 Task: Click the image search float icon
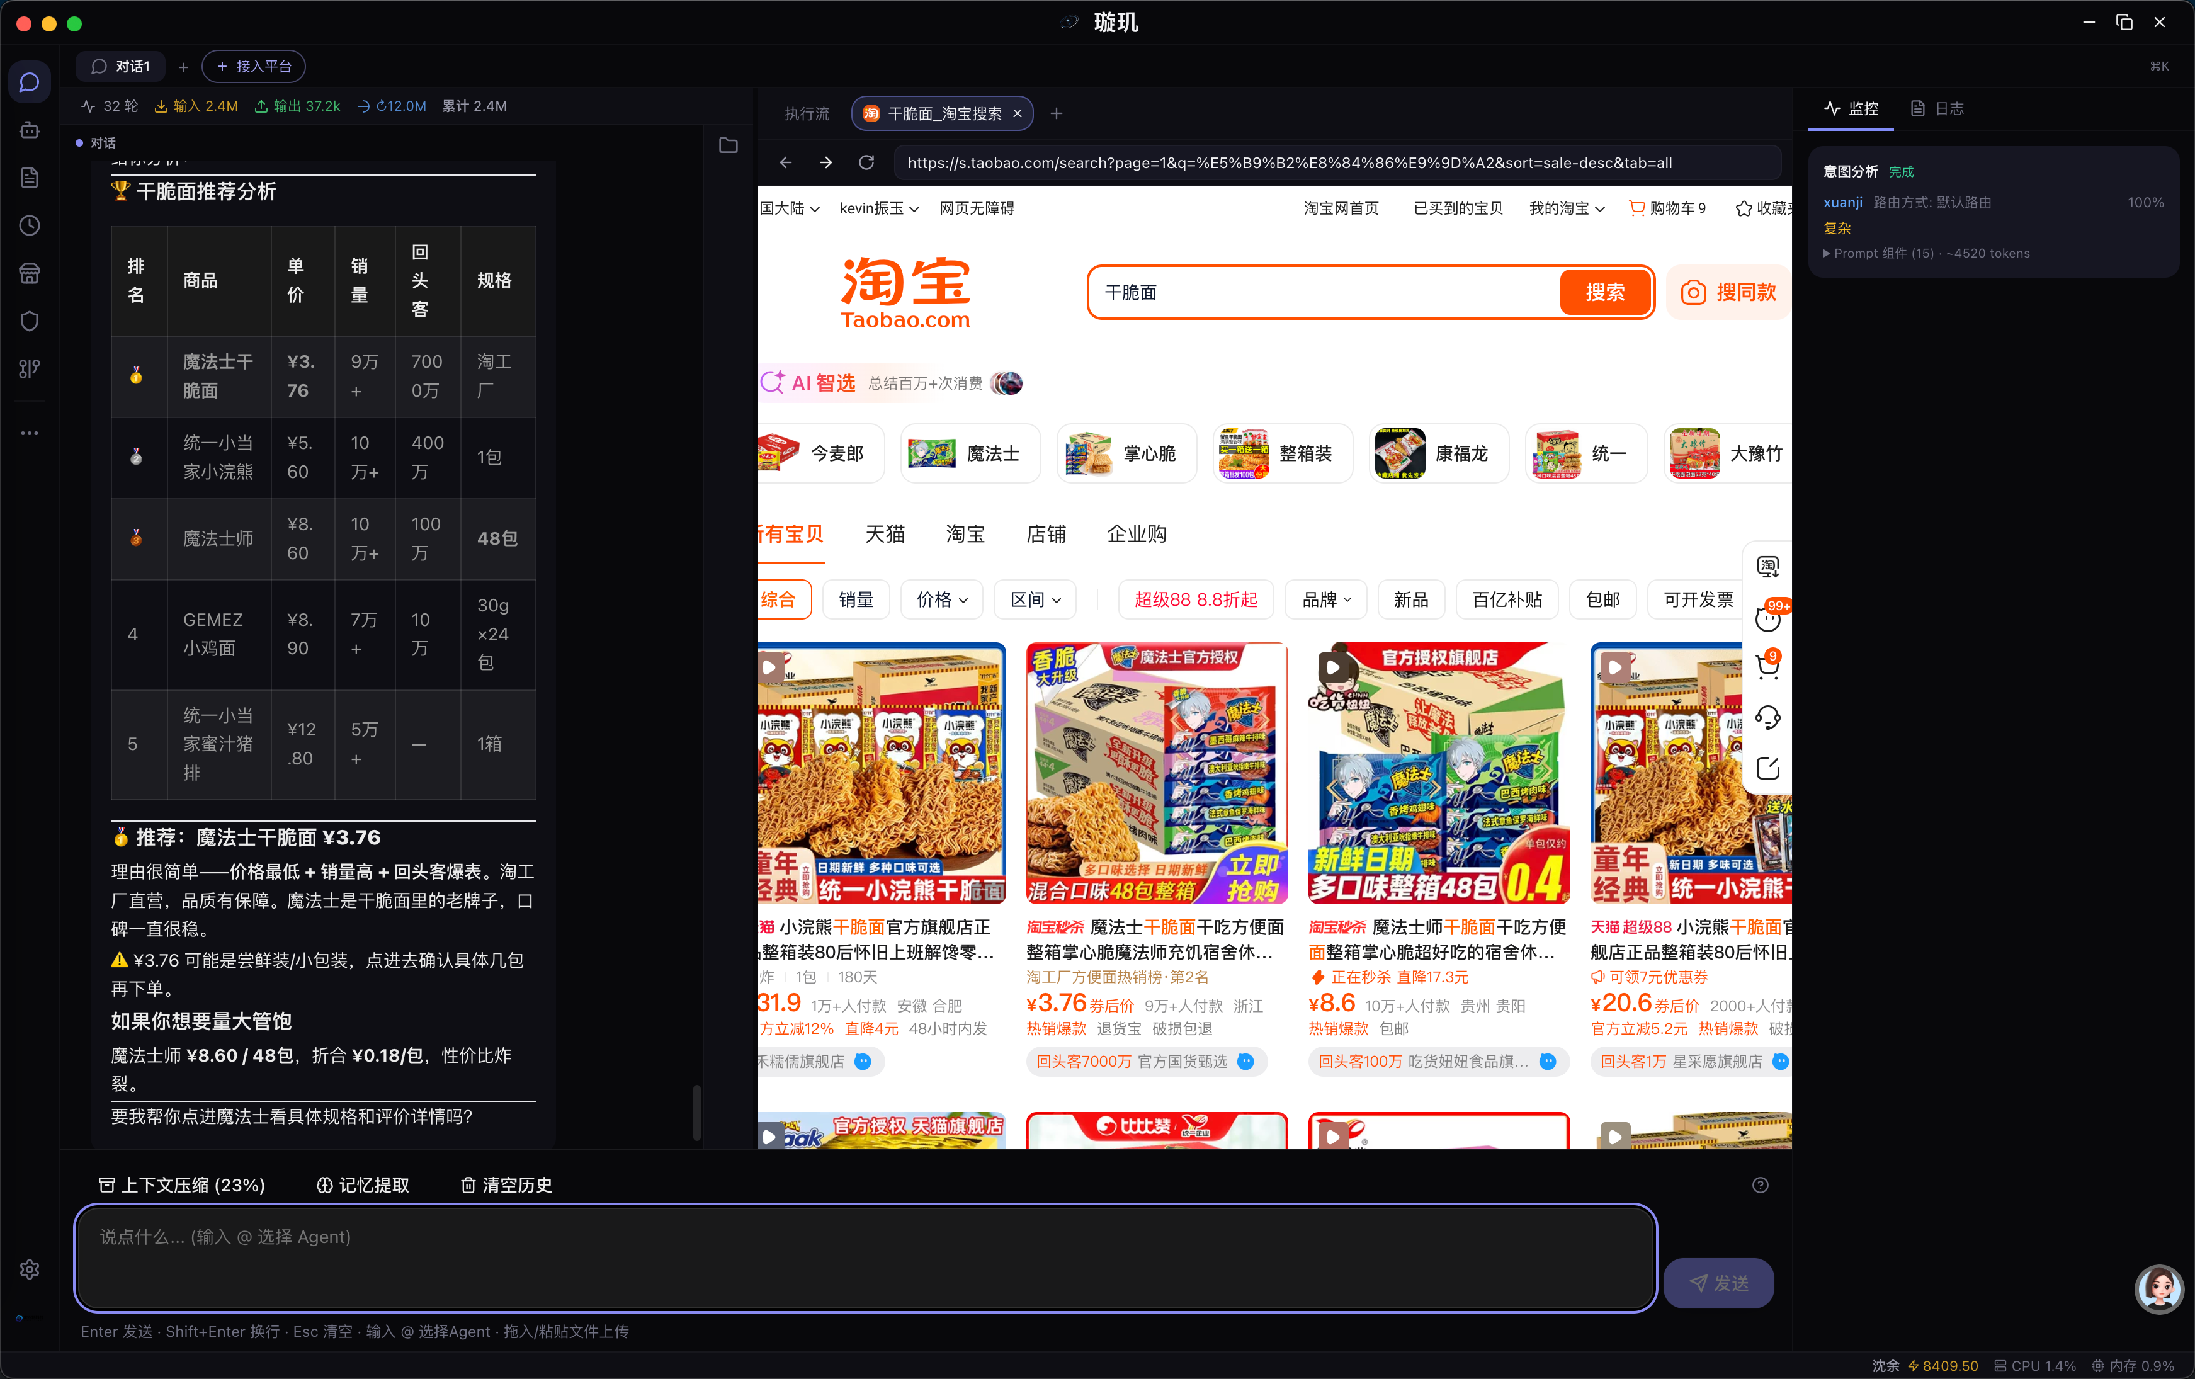tap(1767, 566)
